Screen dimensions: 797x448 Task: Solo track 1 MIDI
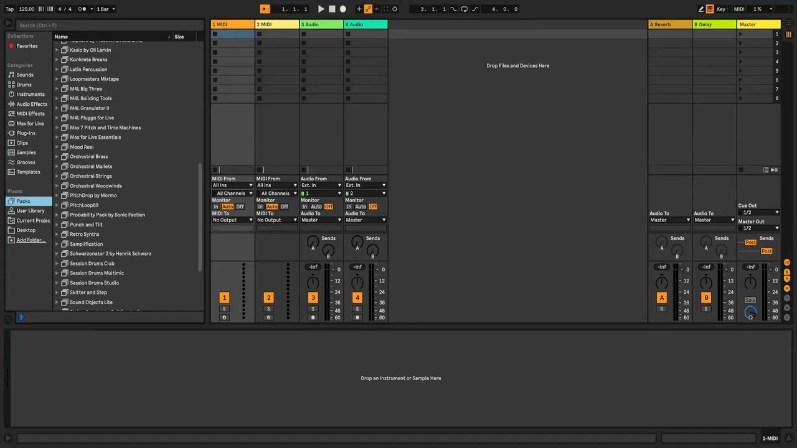224,309
